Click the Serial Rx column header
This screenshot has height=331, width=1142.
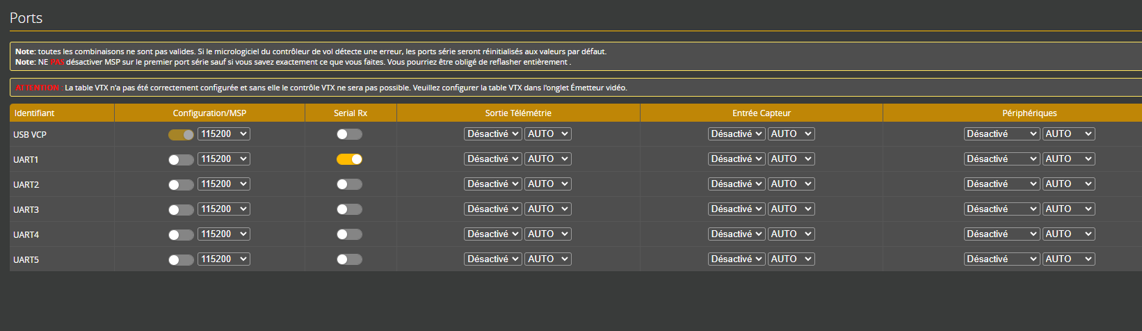[x=351, y=113]
